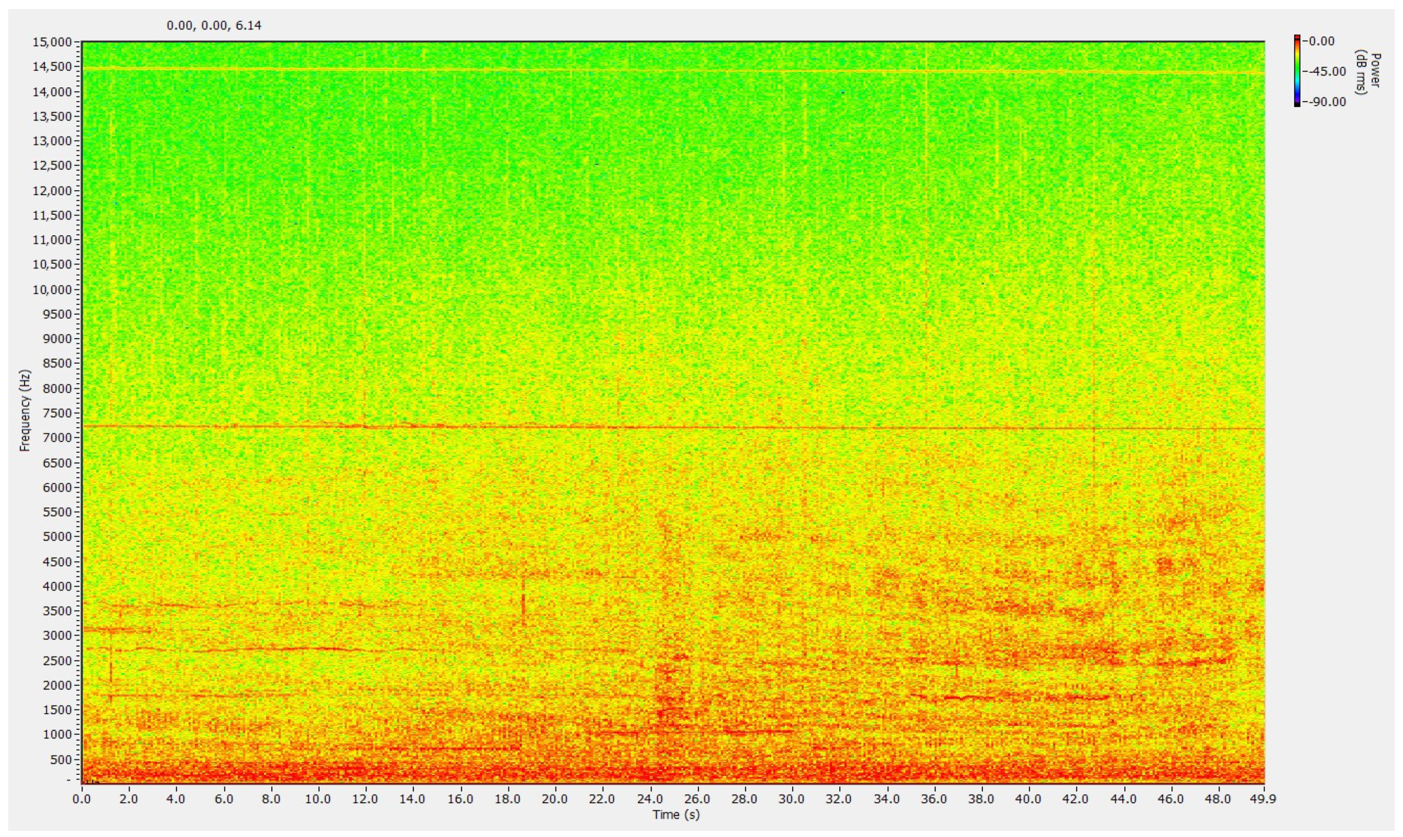Viewport: 1403px width, 837px height.
Task: Click the '18.0' time tick label
Action: coord(508,799)
